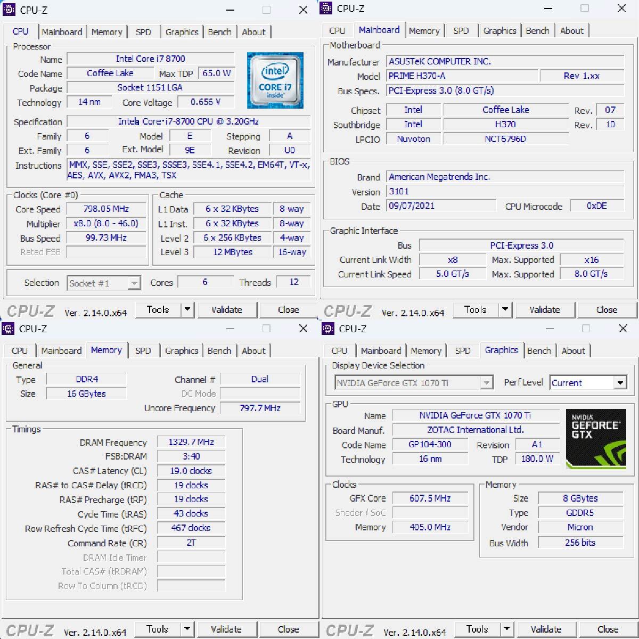The width and height of the screenshot is (639, 639).
Task: Click the Core Speed value 798.05 MHz
Action: coord(106,209)
